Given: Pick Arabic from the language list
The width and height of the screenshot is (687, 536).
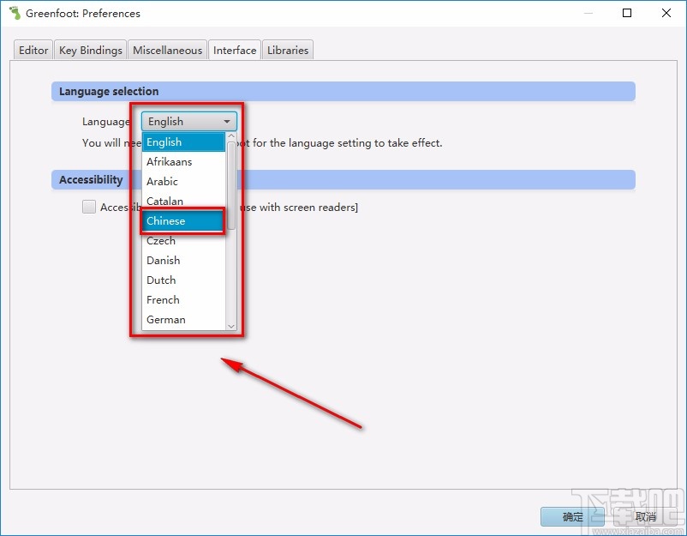Looking at the screenshot, I should tap(183, 182).
